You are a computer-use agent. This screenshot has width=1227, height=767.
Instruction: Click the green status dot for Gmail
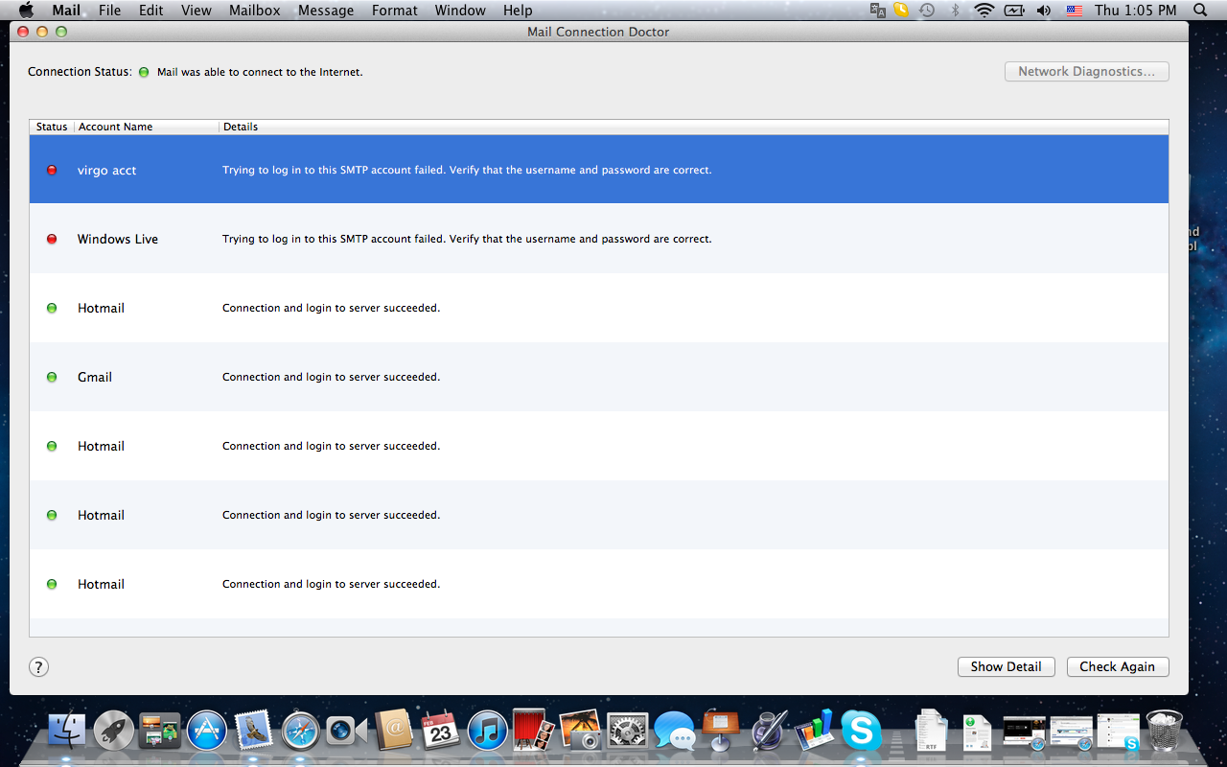tap(52, 377)
